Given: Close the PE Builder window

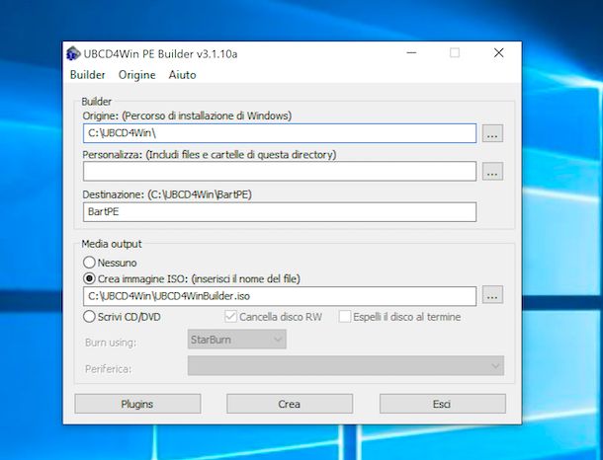Looking at the screenshot, I should click(499, 52).
